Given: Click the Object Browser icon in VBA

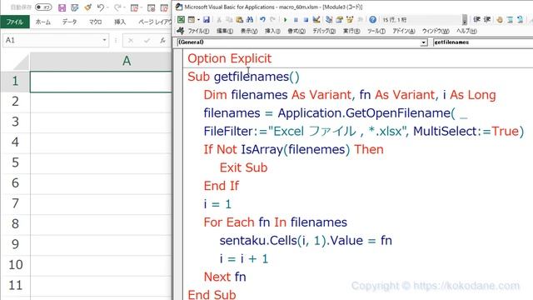Looking at the screenshot, I should 350,20.
